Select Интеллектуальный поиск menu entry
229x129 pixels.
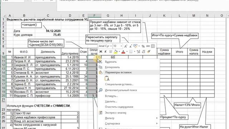(x=128, y=90)
